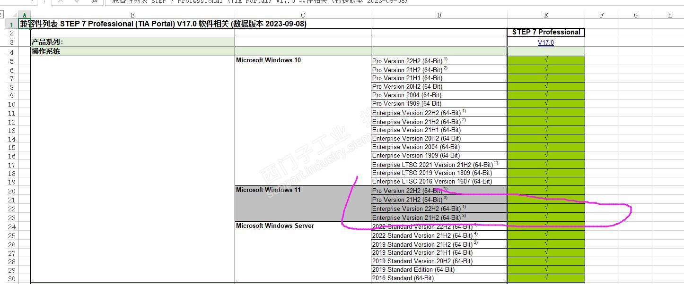The height and width of the screenshot is (284, 684).
Task: Select column F header
Action: point(602,15)
